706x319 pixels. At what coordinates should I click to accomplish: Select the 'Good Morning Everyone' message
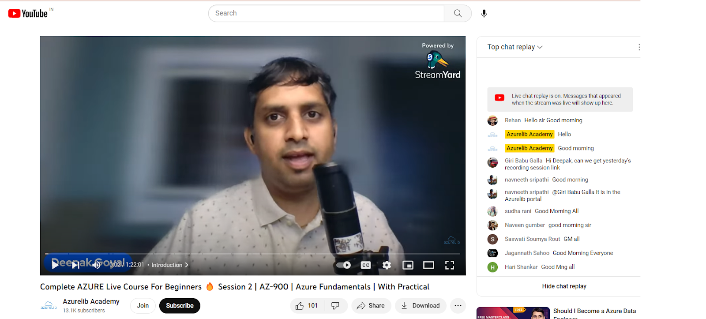[583, 253]
